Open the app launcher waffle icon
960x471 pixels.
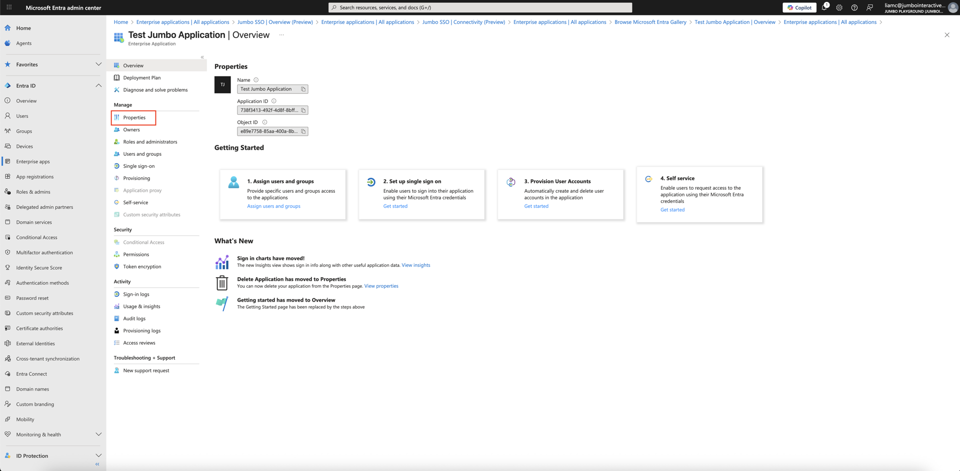click(9, 7)
